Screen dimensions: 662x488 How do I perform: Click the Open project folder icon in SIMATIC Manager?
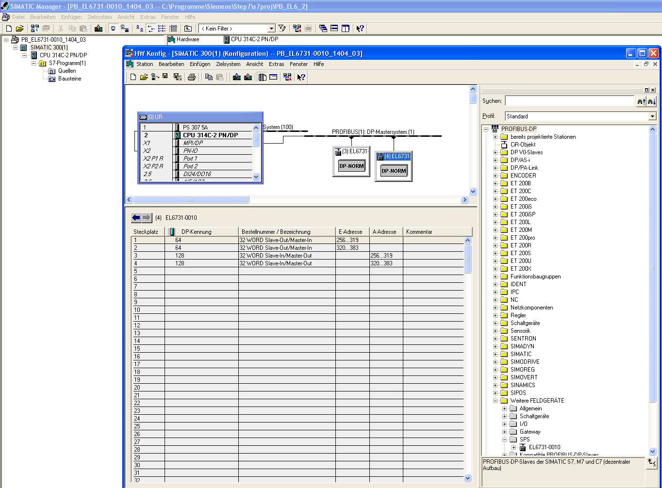coord(20,29)
